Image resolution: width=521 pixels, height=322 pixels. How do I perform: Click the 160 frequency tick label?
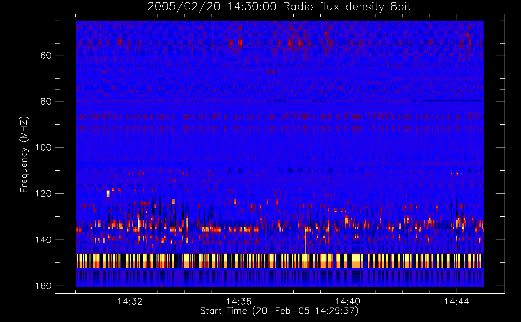pos(43,286)
